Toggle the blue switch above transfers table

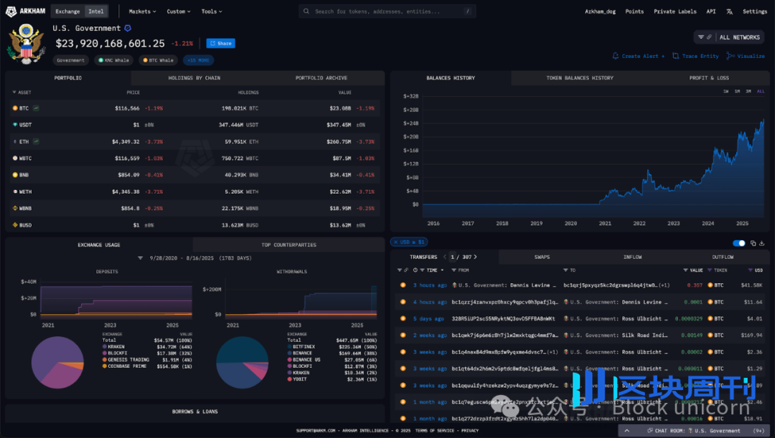(x=739, y=243)
